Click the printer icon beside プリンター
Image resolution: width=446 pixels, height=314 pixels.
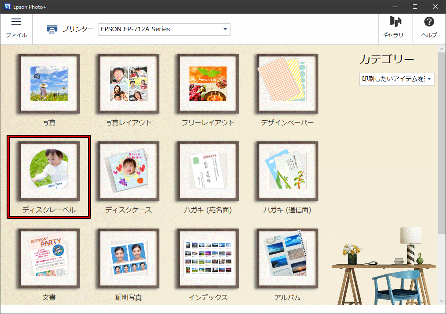(x=52, y=29)
